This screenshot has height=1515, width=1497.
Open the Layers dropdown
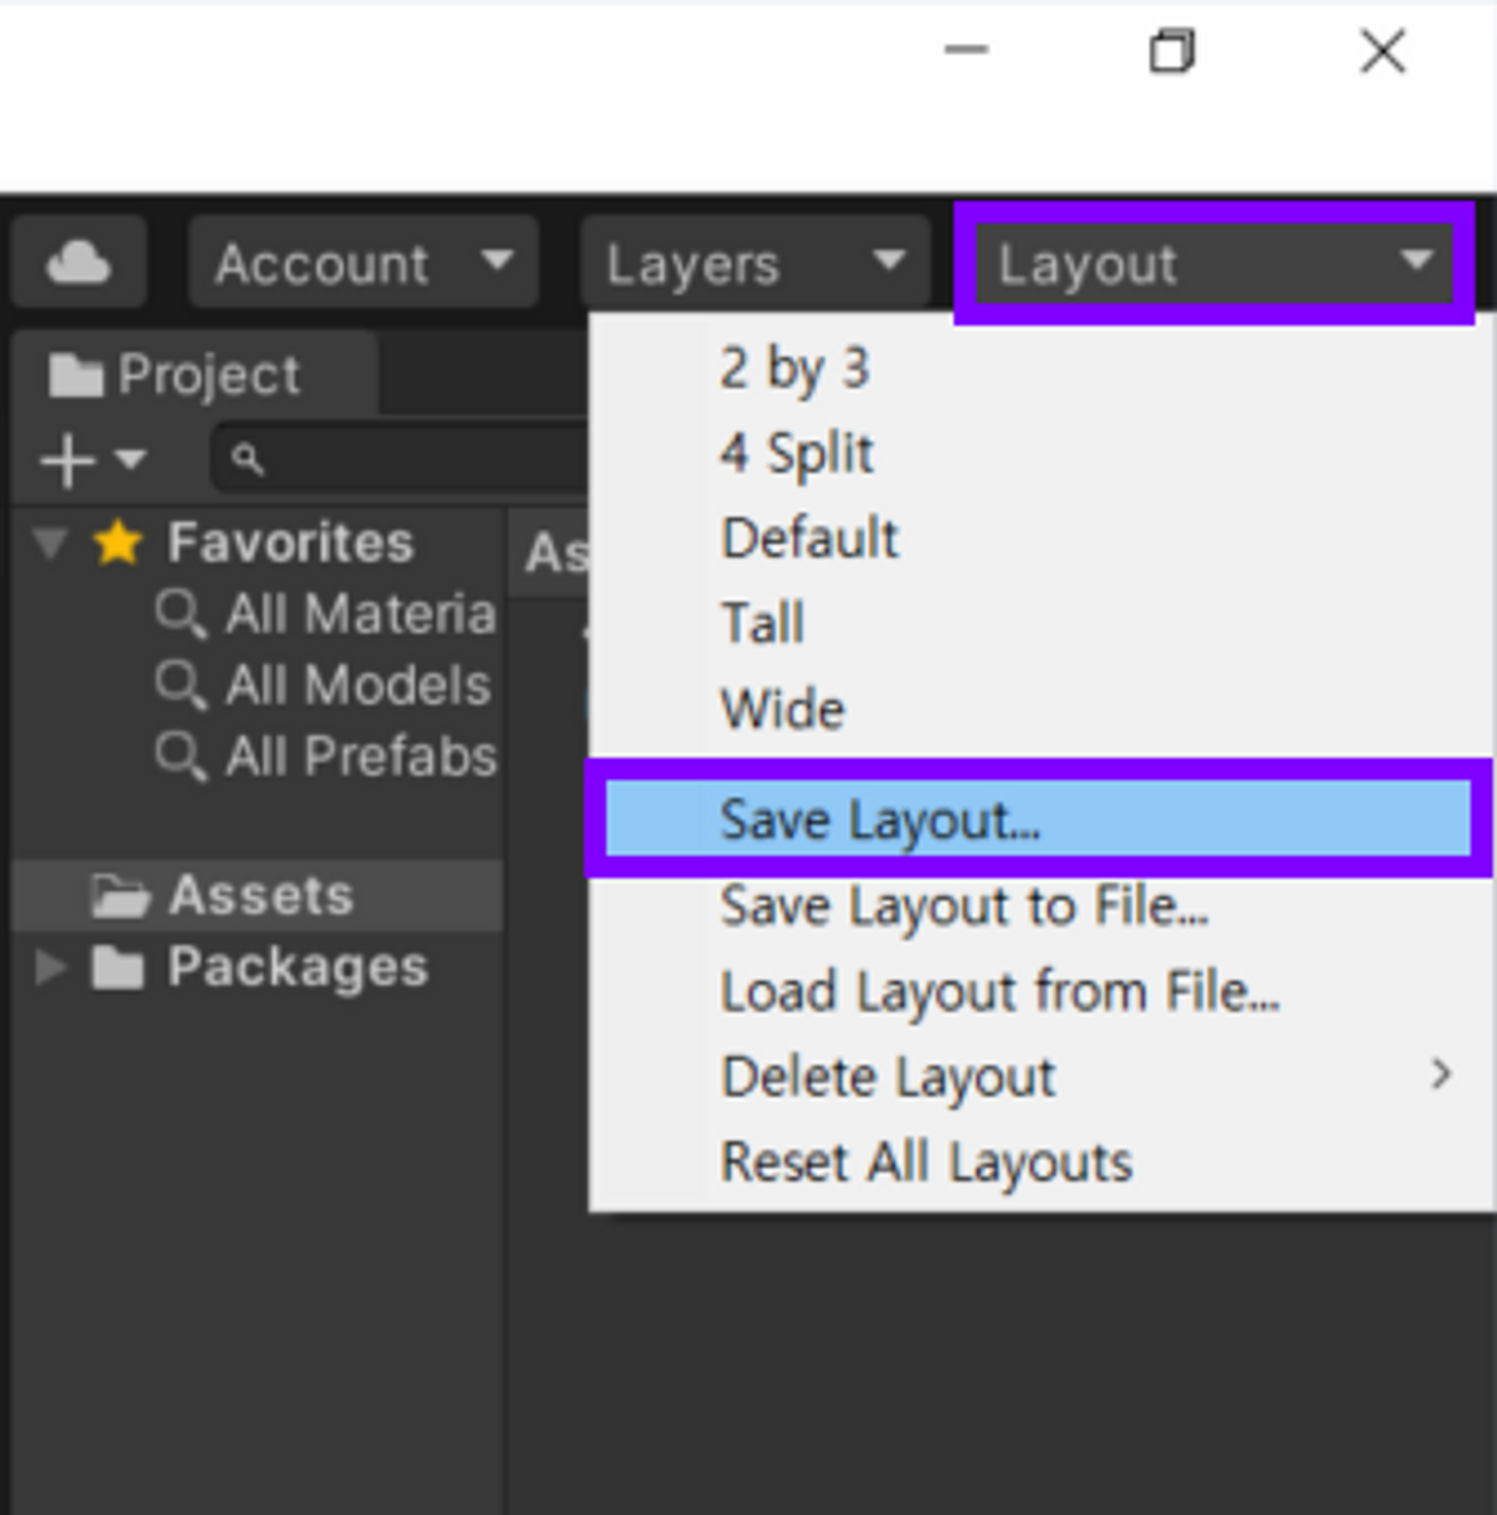(756, 262)
